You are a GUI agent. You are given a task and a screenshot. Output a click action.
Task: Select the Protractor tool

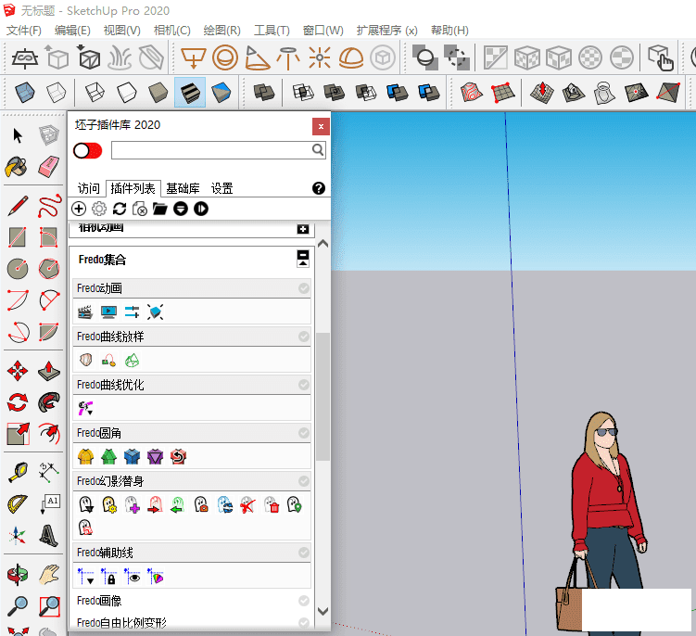(x=18, y=504)
